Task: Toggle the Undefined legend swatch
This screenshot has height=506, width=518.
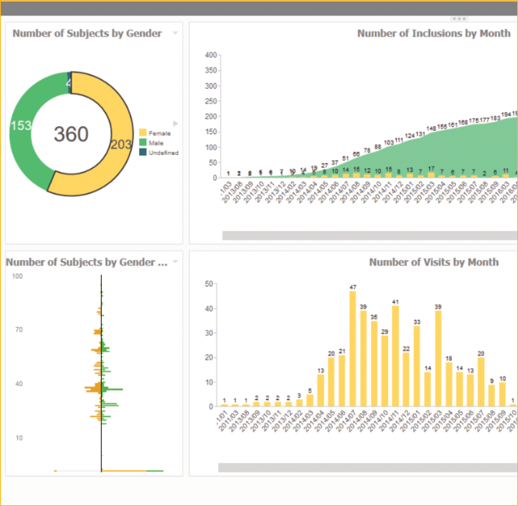Action: click(x=142, y=152)
